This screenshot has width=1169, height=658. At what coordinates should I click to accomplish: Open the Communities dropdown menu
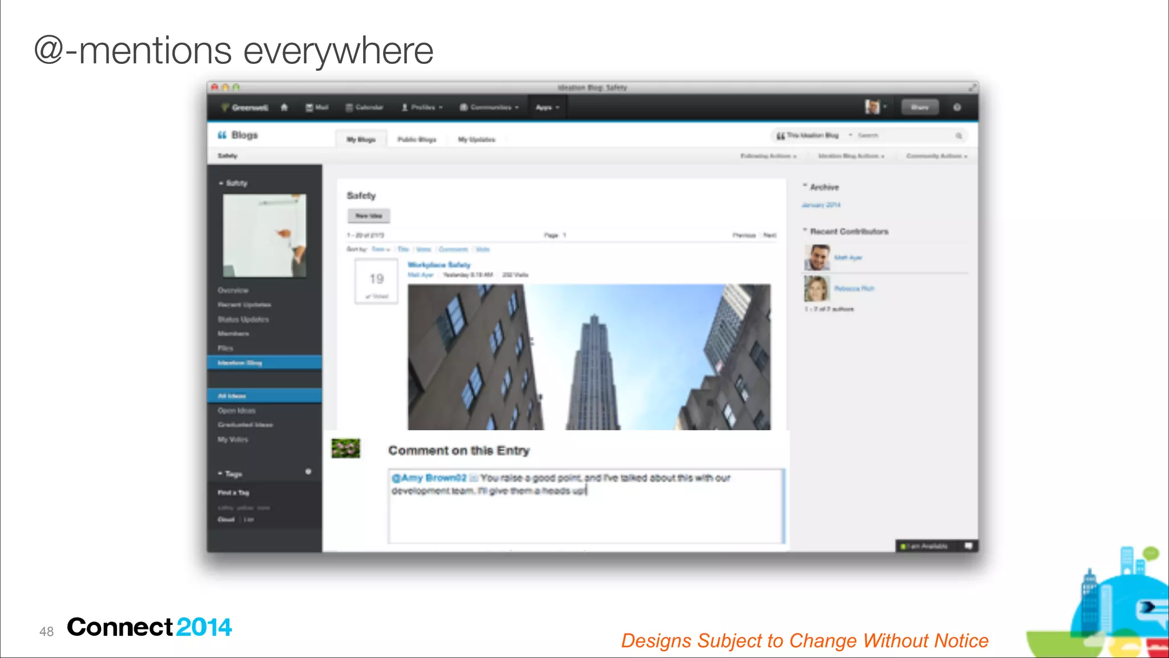pos(489,107)
